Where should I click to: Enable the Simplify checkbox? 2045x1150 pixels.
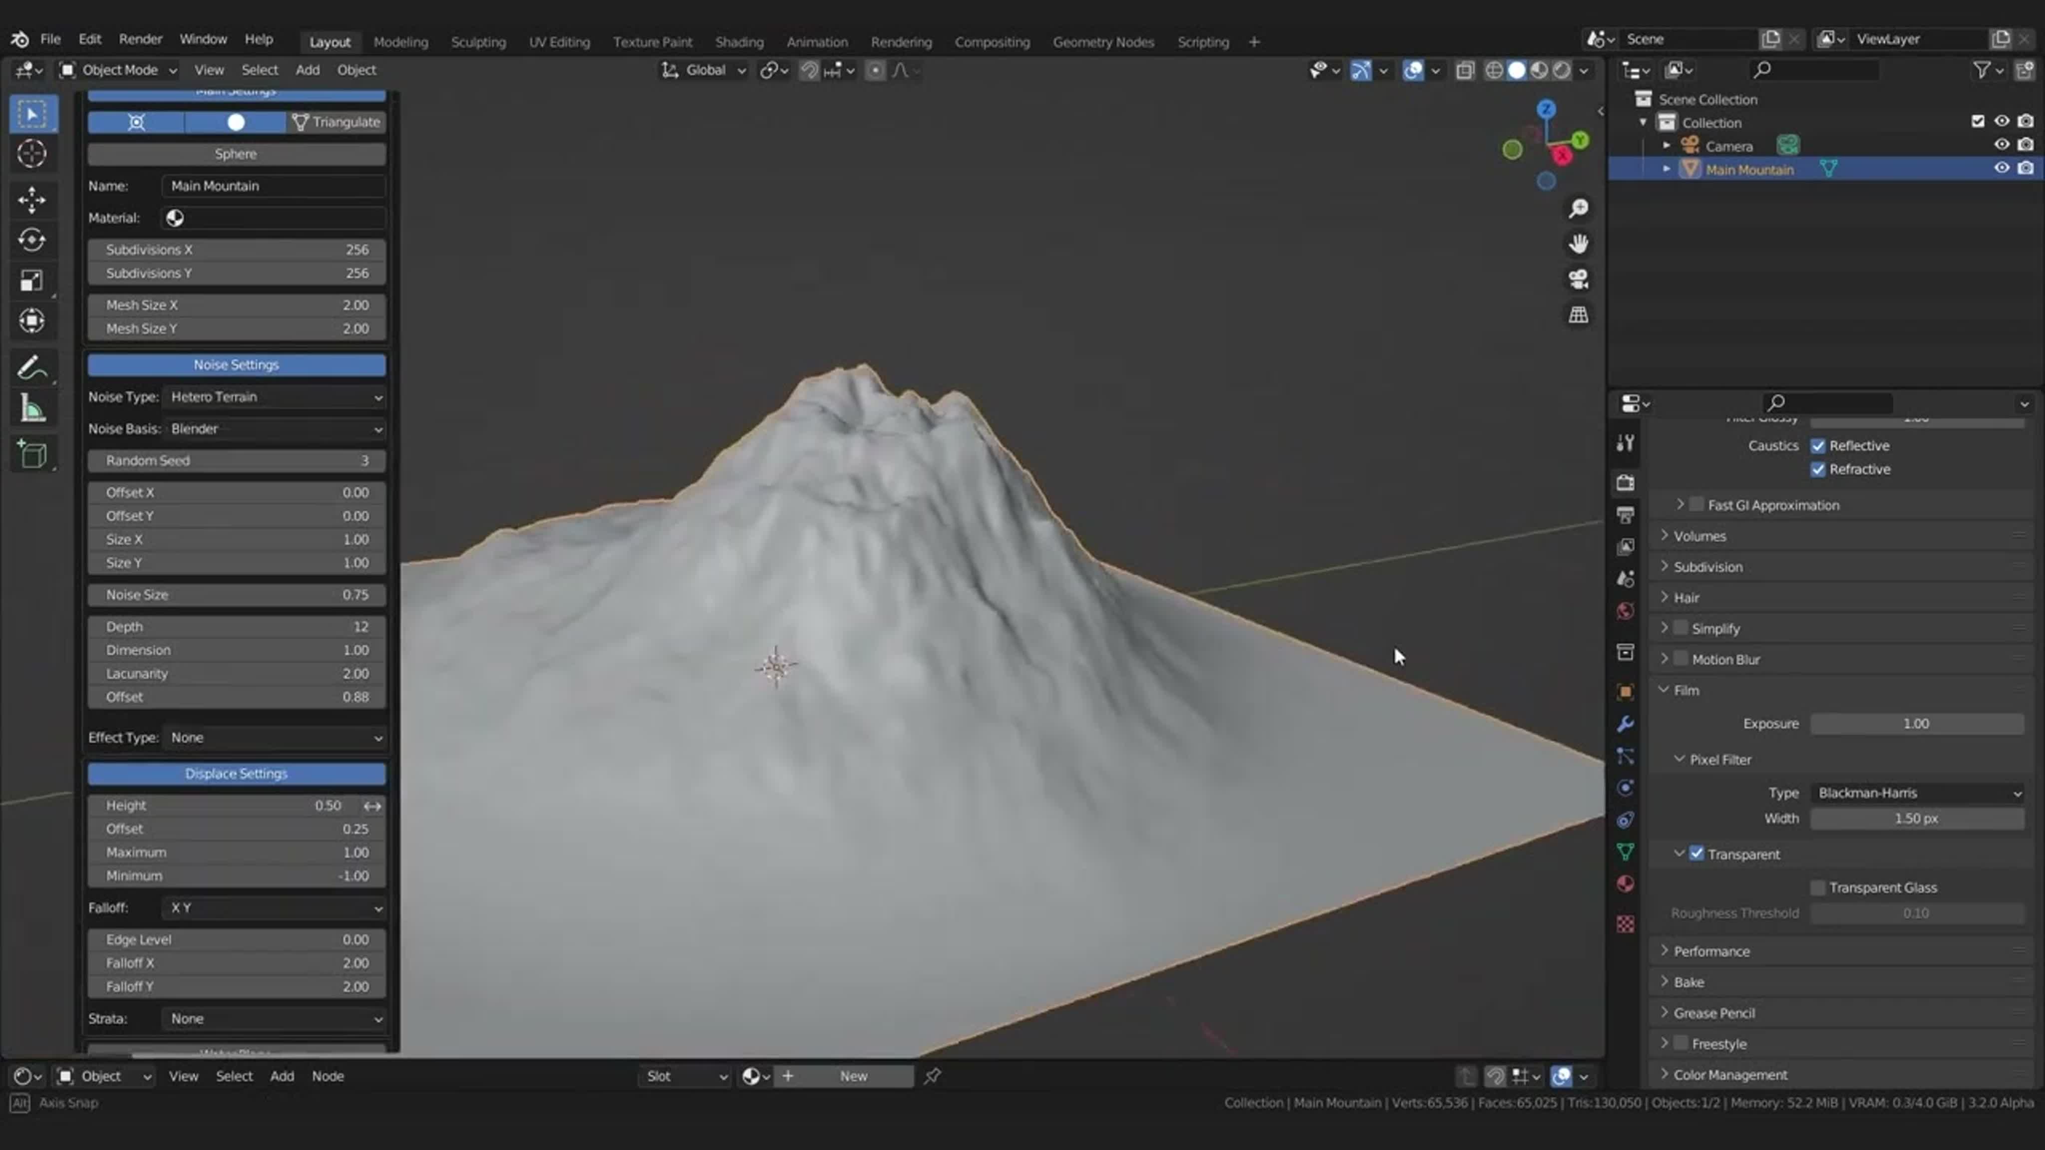tap(1681, 628)
